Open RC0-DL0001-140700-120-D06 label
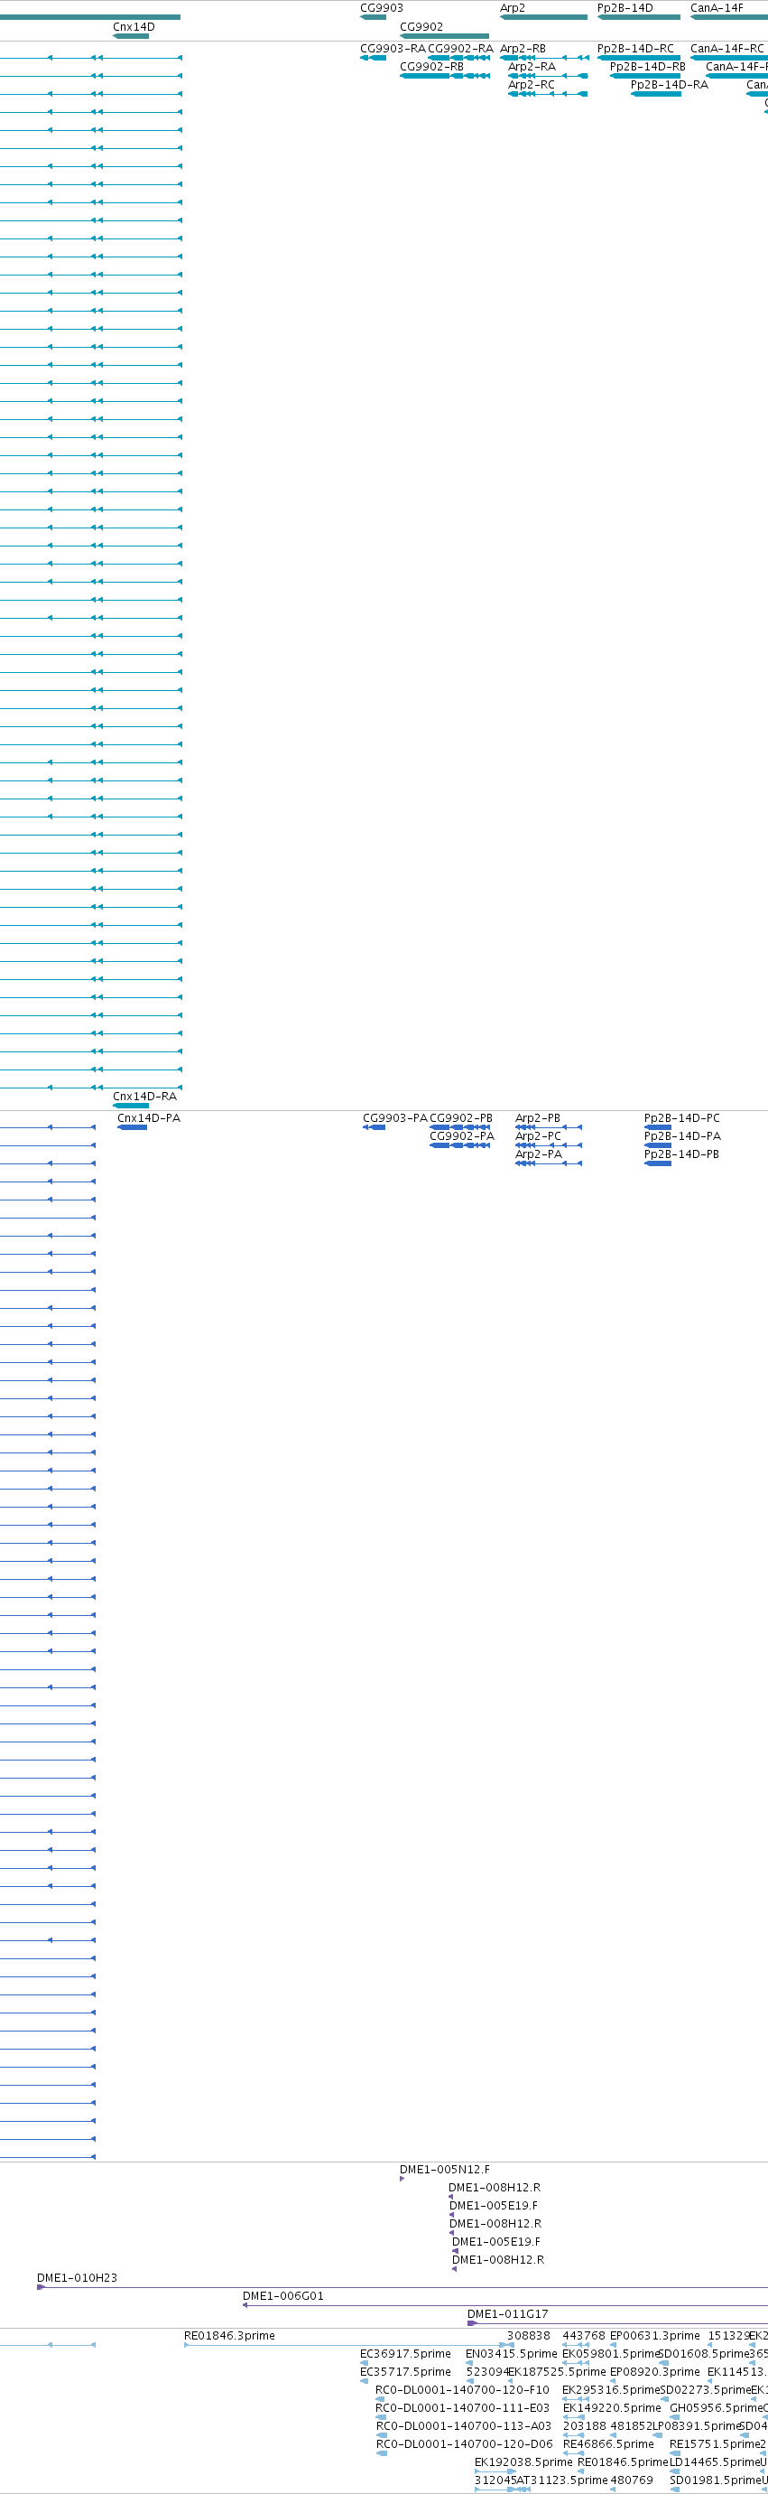768x2494 pixels. click(464, 2444)
